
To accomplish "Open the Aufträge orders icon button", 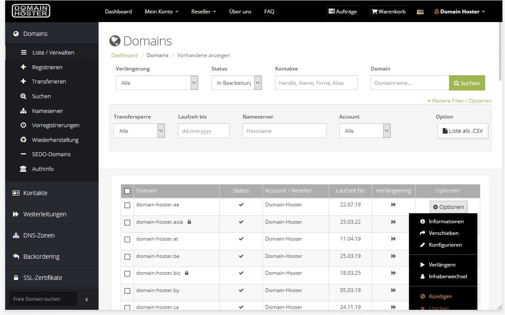I will pos(343,12).
